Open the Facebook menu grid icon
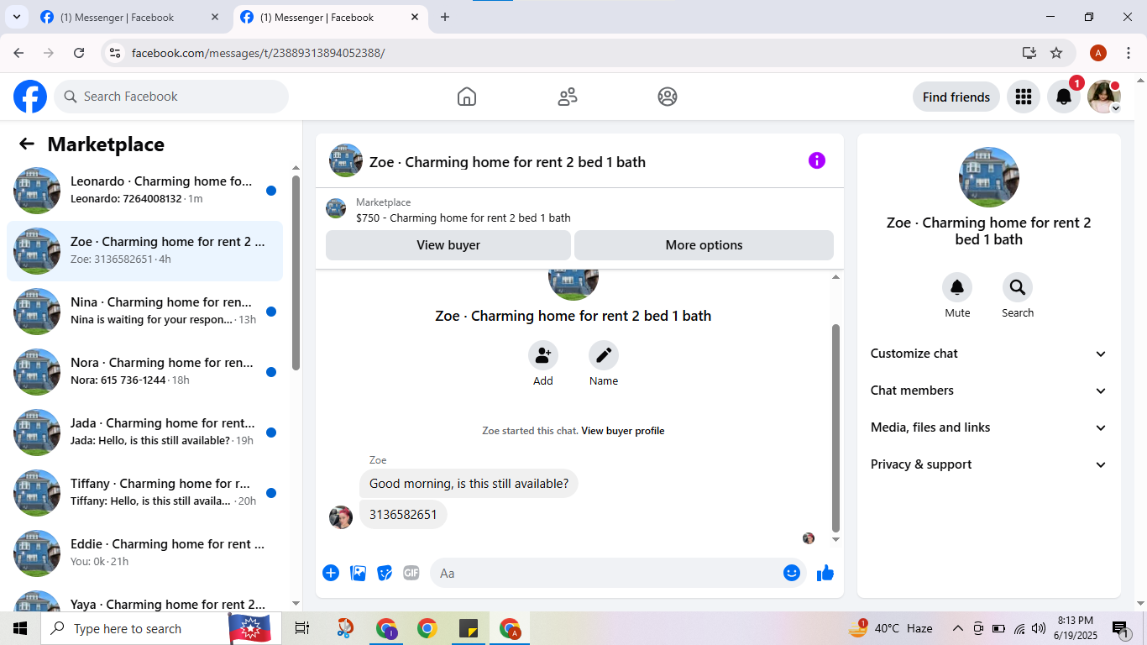This screenshot has height=645, width=1147. point(1024,97)
